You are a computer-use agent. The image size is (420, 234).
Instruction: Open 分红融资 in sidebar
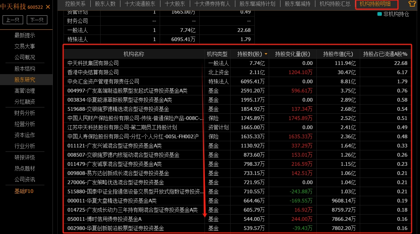25,102
